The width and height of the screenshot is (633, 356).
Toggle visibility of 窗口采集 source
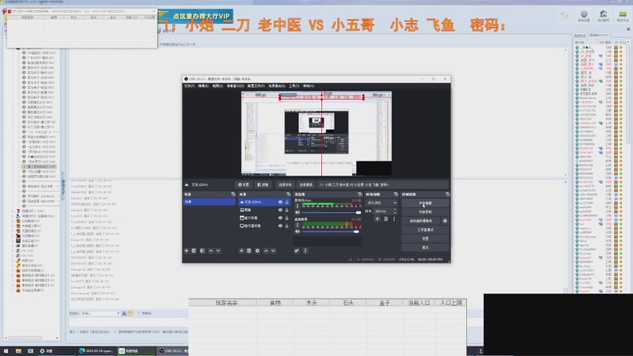[280, 218]
